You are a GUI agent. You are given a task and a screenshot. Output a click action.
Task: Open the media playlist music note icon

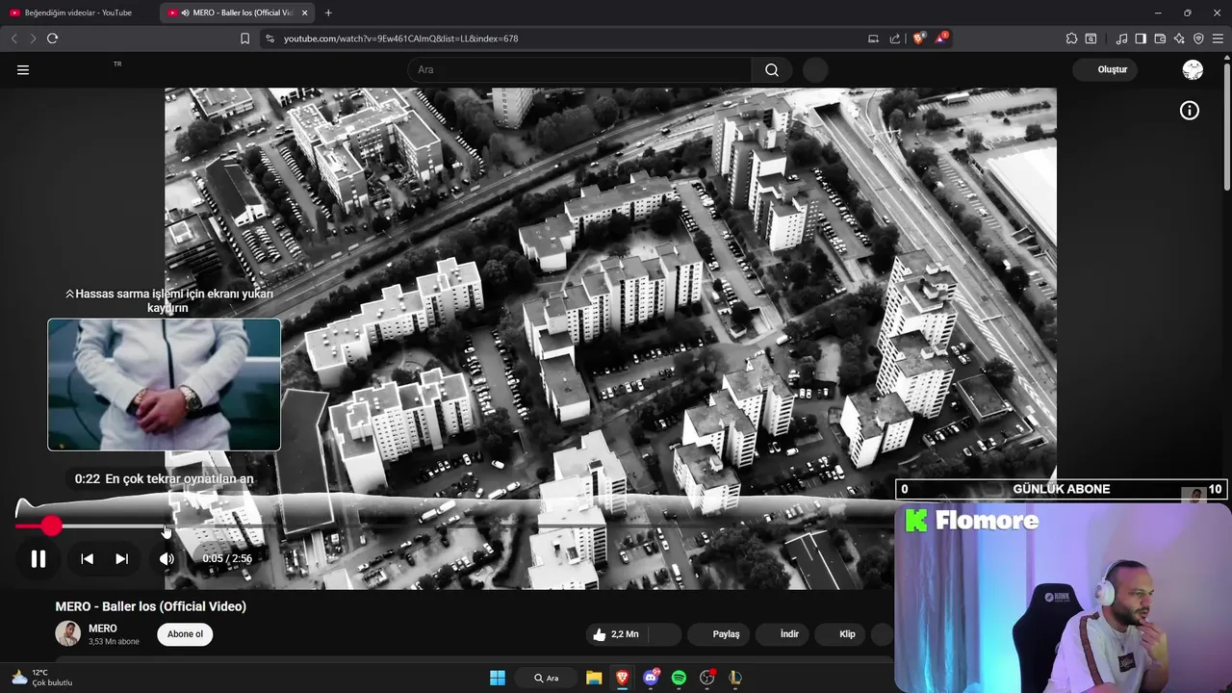coord(1121,38)
